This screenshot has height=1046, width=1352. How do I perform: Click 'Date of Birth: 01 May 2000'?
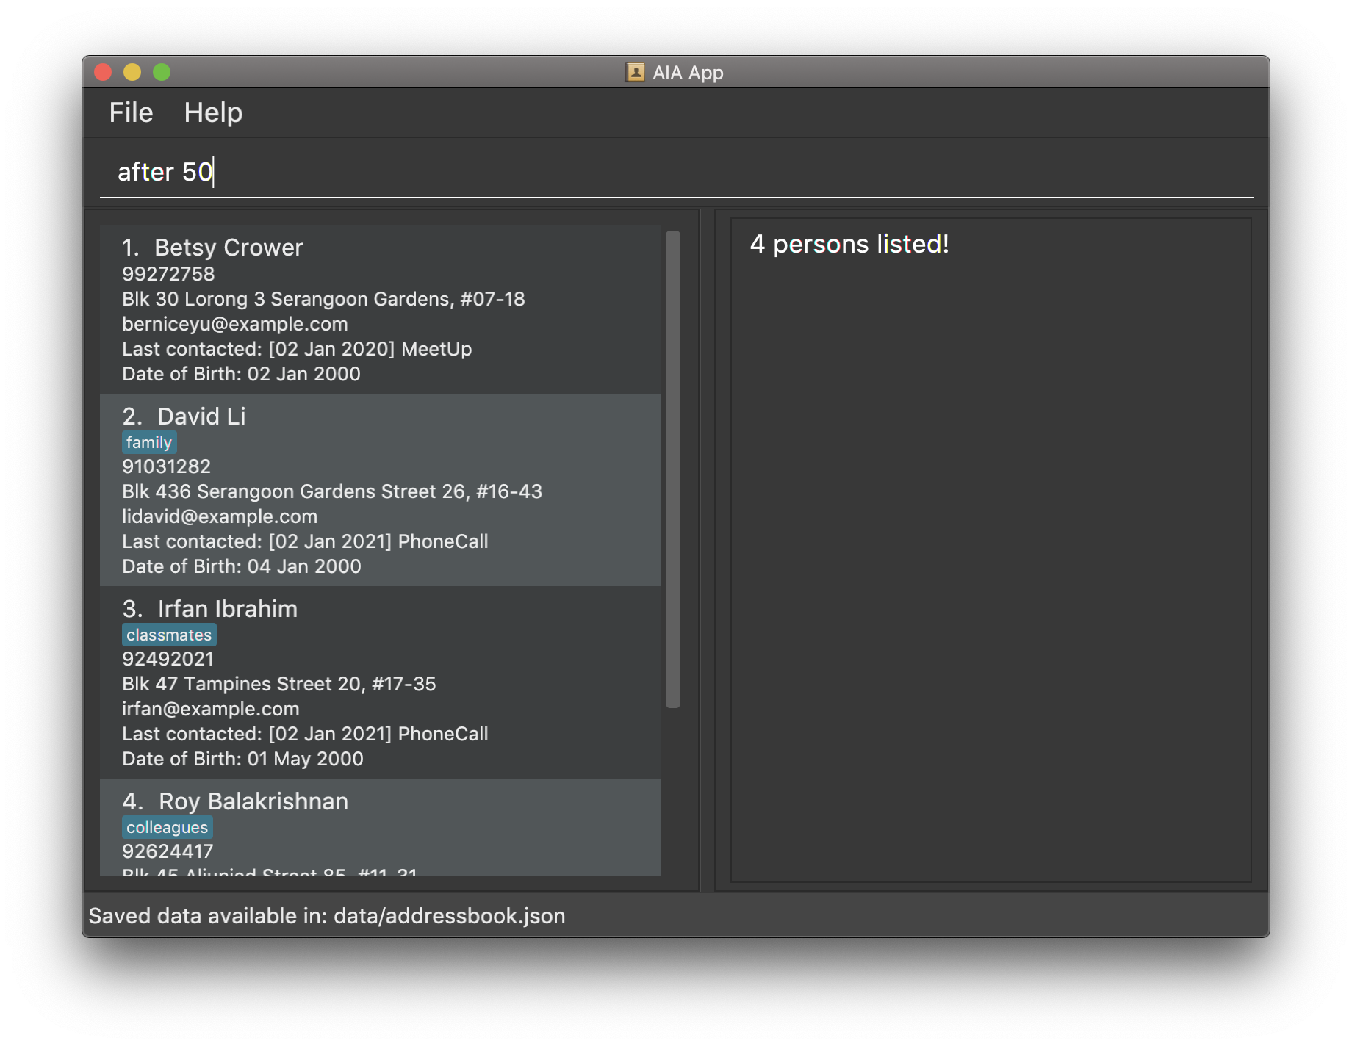[x=242, y=759]
